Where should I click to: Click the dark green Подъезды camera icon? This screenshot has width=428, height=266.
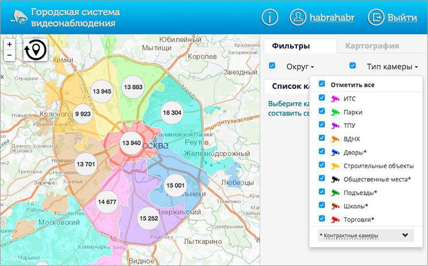coord(335,193)
